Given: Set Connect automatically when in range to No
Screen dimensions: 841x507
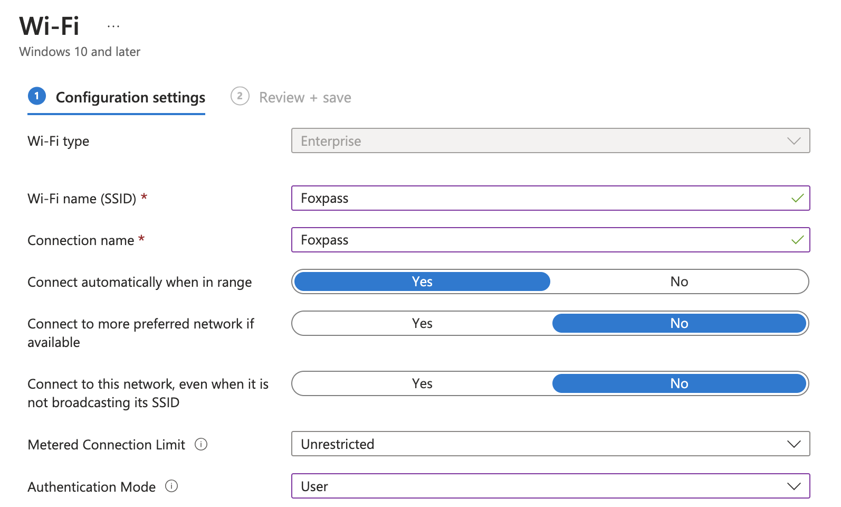Looking at the screenshot, I should (x=679, y=281).
